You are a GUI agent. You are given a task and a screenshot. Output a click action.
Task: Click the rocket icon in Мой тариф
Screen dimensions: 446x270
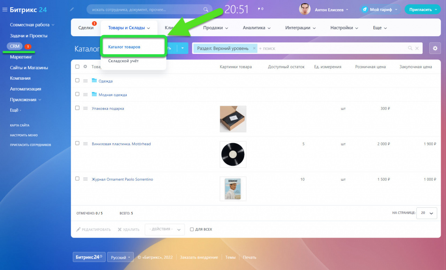pyautogui.click(x=365, y=10)
